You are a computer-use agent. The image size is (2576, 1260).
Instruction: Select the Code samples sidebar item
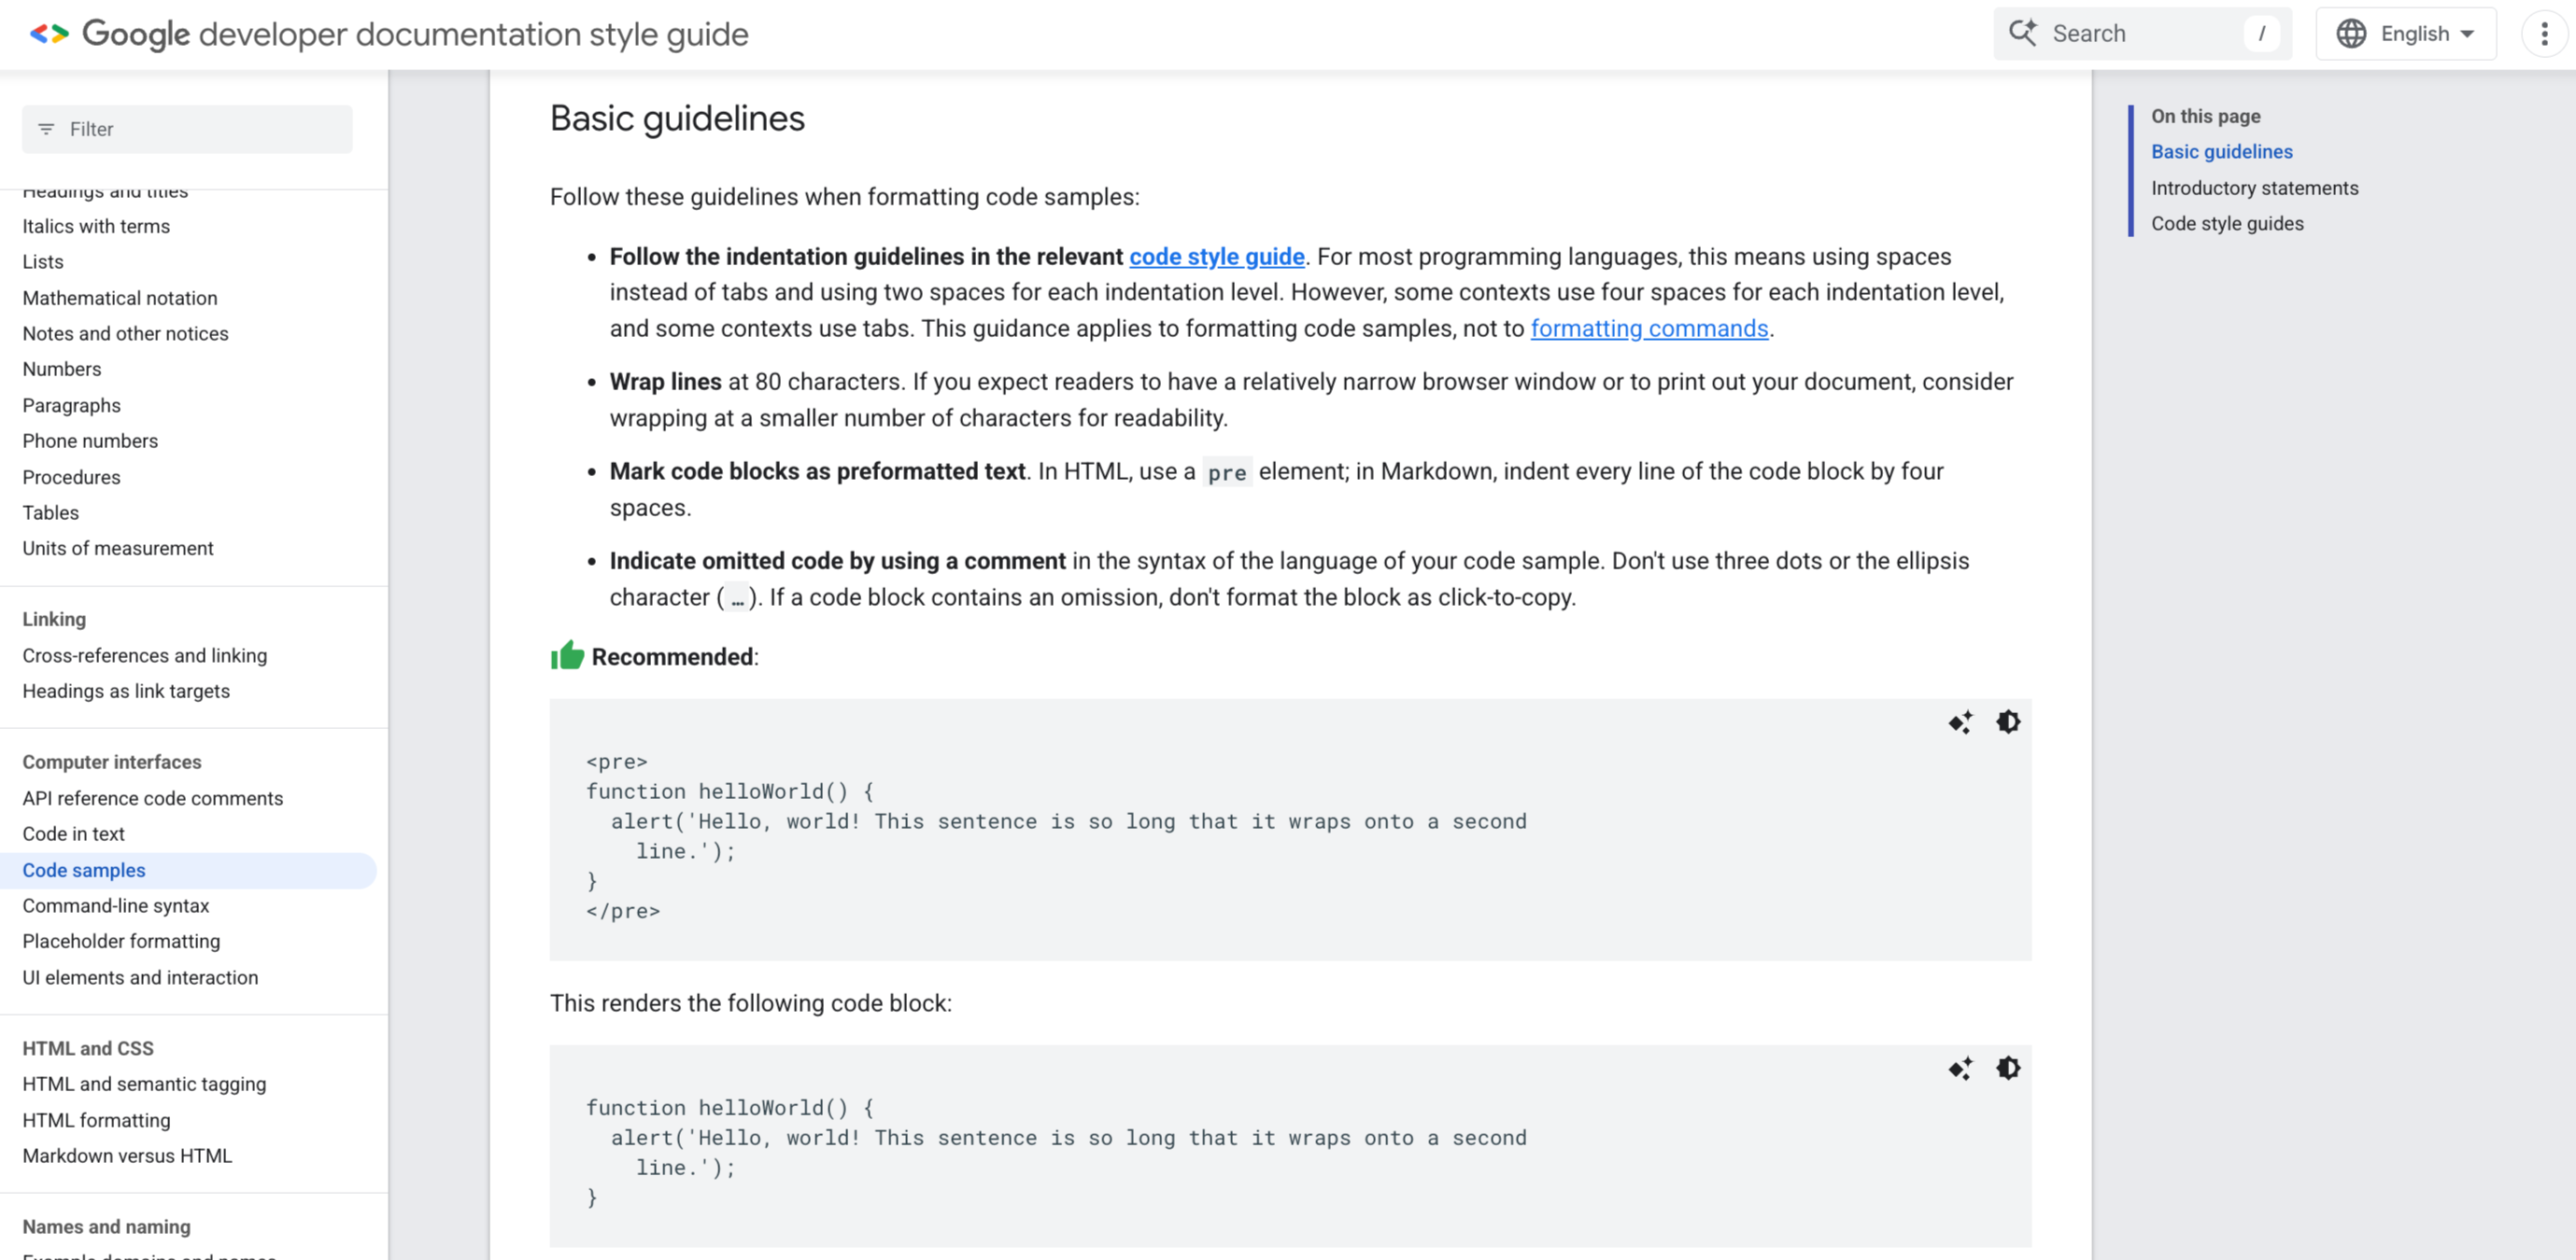tap(188, 870)
